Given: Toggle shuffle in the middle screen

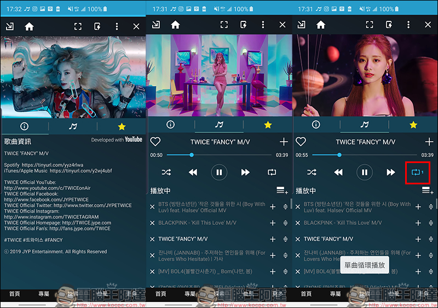Looking at the screenshot, I should tap(166, 172).
